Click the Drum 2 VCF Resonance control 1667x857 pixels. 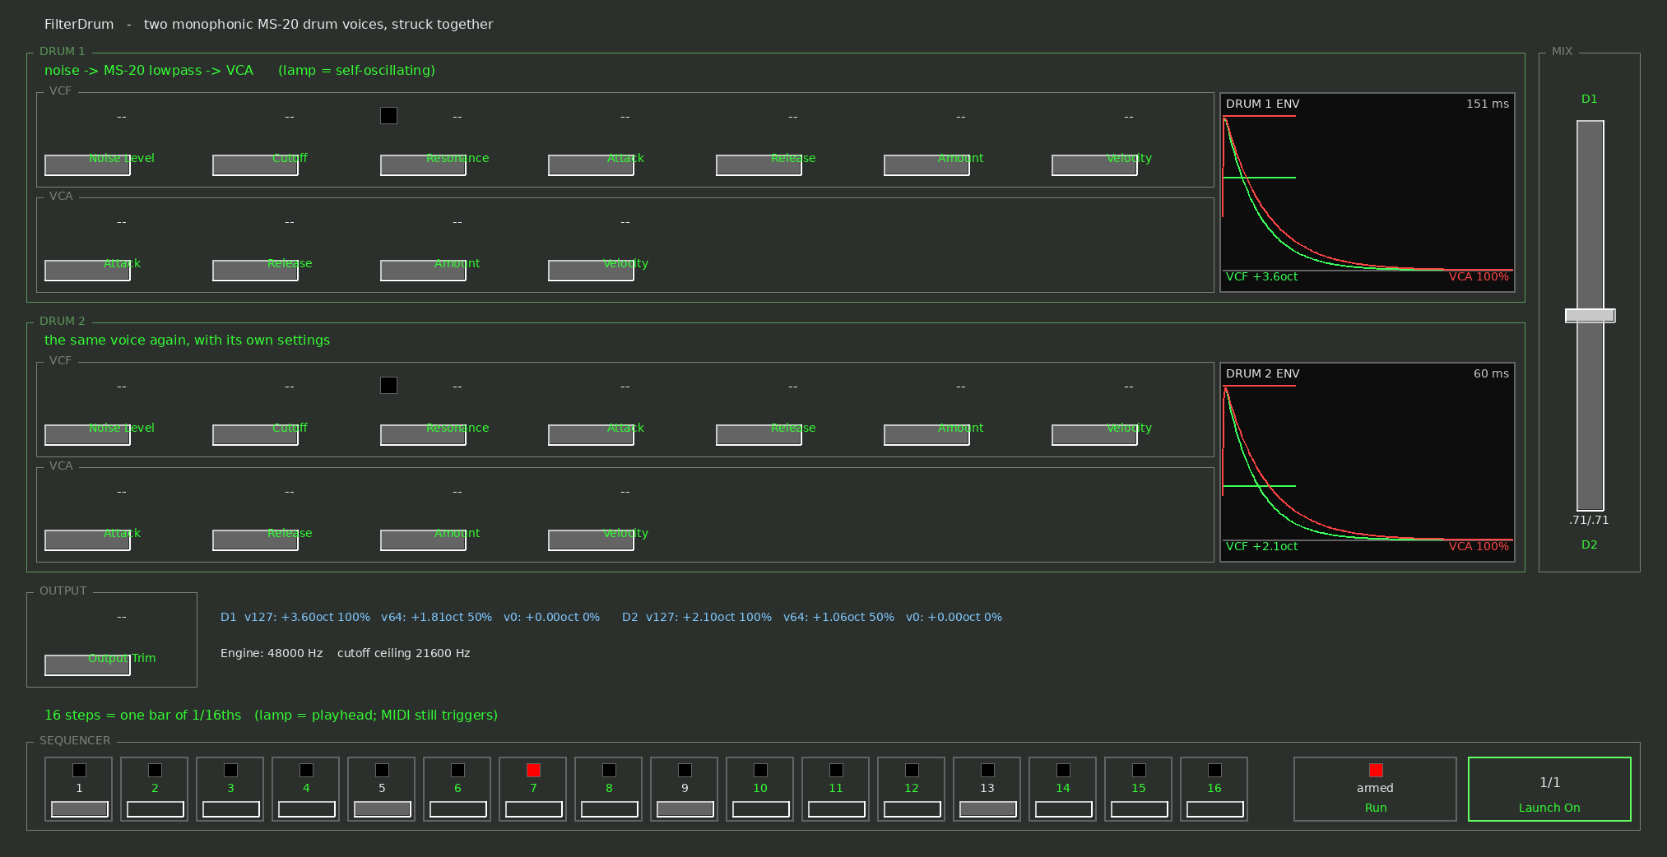(x=423, y=435)
